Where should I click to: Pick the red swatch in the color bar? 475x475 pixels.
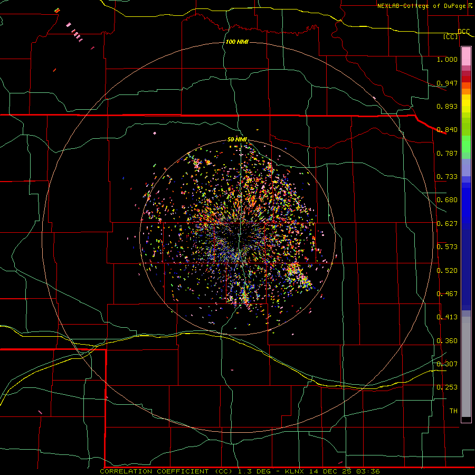466,79
